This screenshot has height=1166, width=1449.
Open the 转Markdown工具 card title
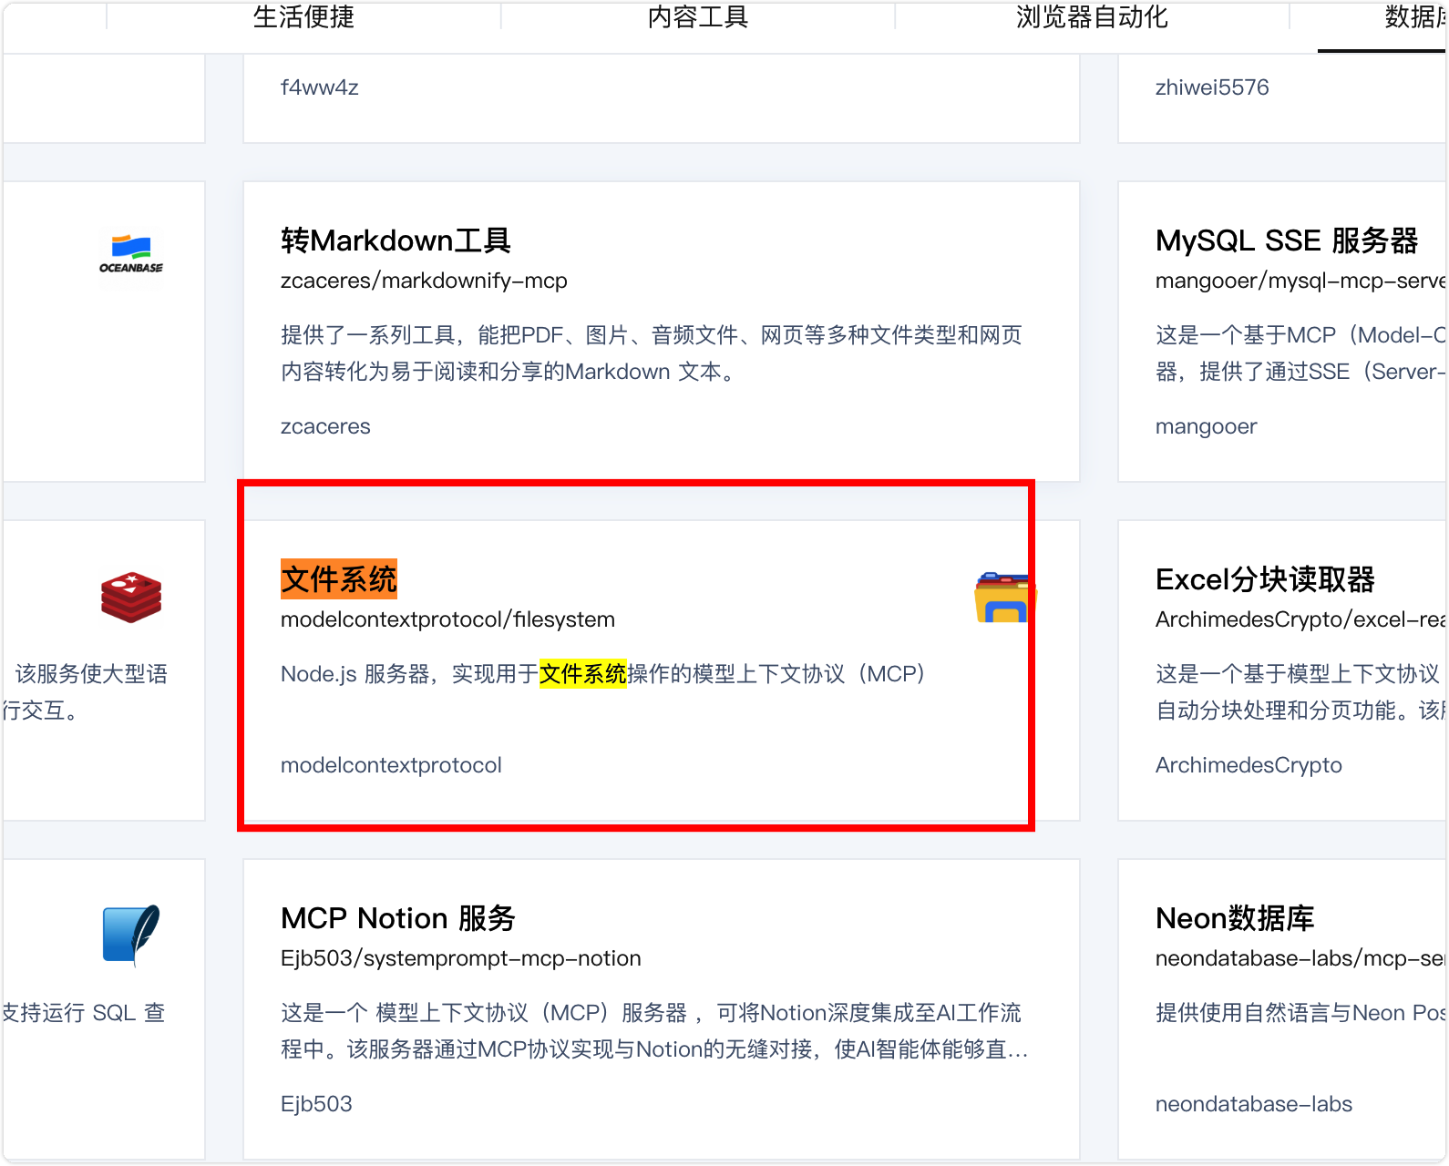pyautogui.click(x=396, y=240)
